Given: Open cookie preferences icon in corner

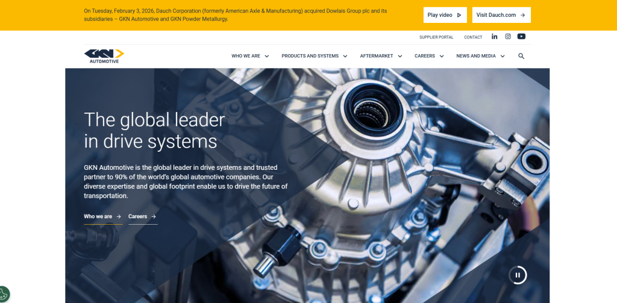Looking at the screenshot, I should pos(3,295).
